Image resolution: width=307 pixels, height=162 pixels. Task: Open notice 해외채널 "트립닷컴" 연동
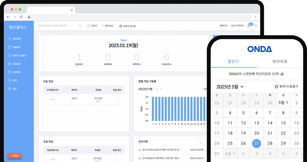tap(161, 158)
